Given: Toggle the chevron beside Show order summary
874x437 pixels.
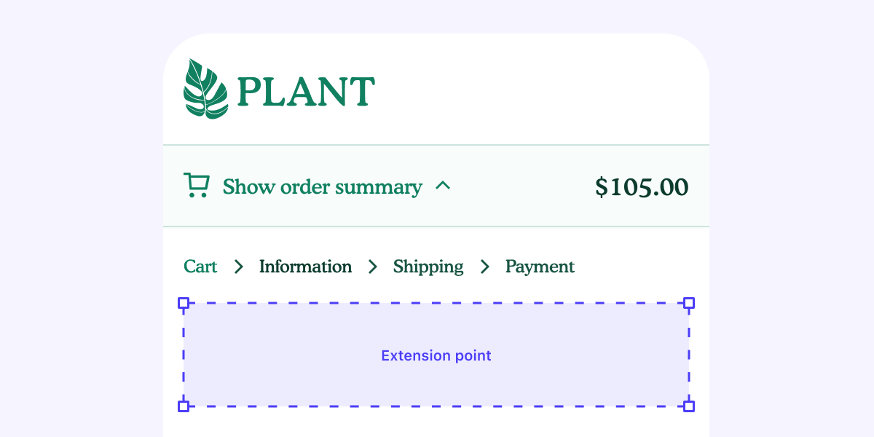Looking at the screenshot, I should coord(443,186).
